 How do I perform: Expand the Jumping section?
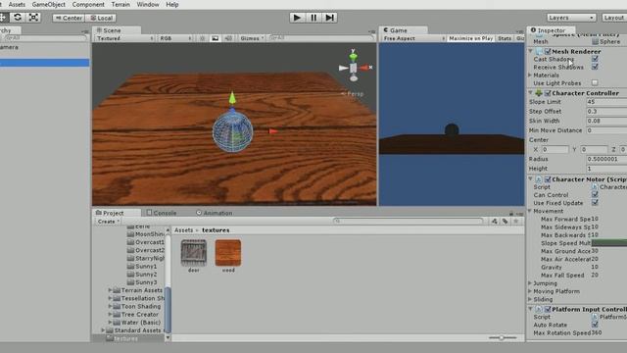click(x=530, y=283)
